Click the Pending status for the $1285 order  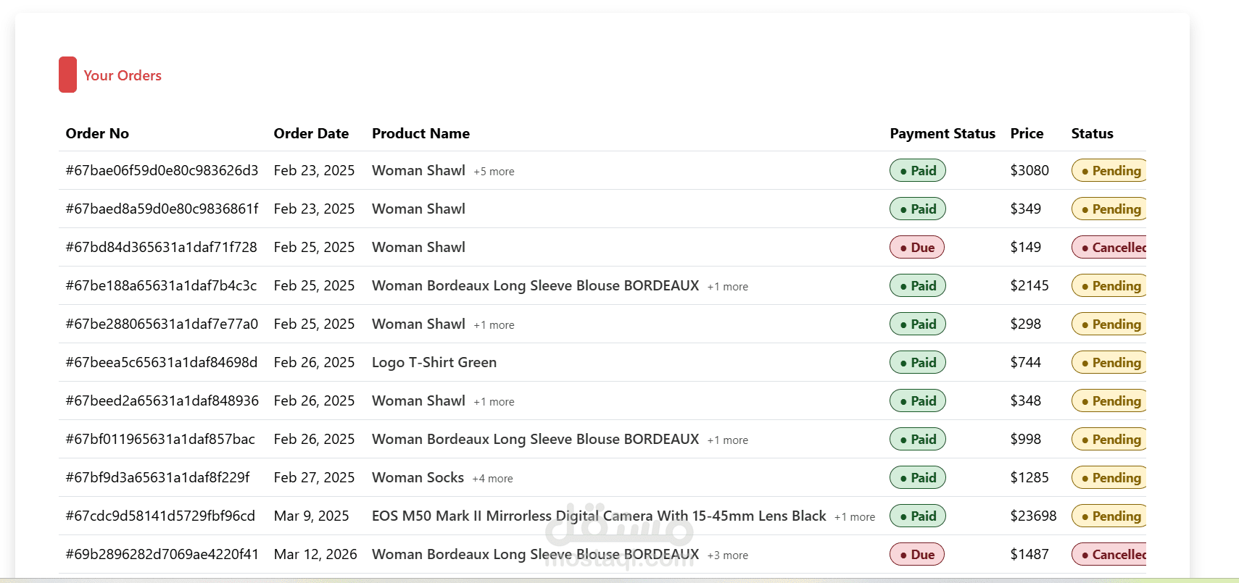[x=1109, y=477]
